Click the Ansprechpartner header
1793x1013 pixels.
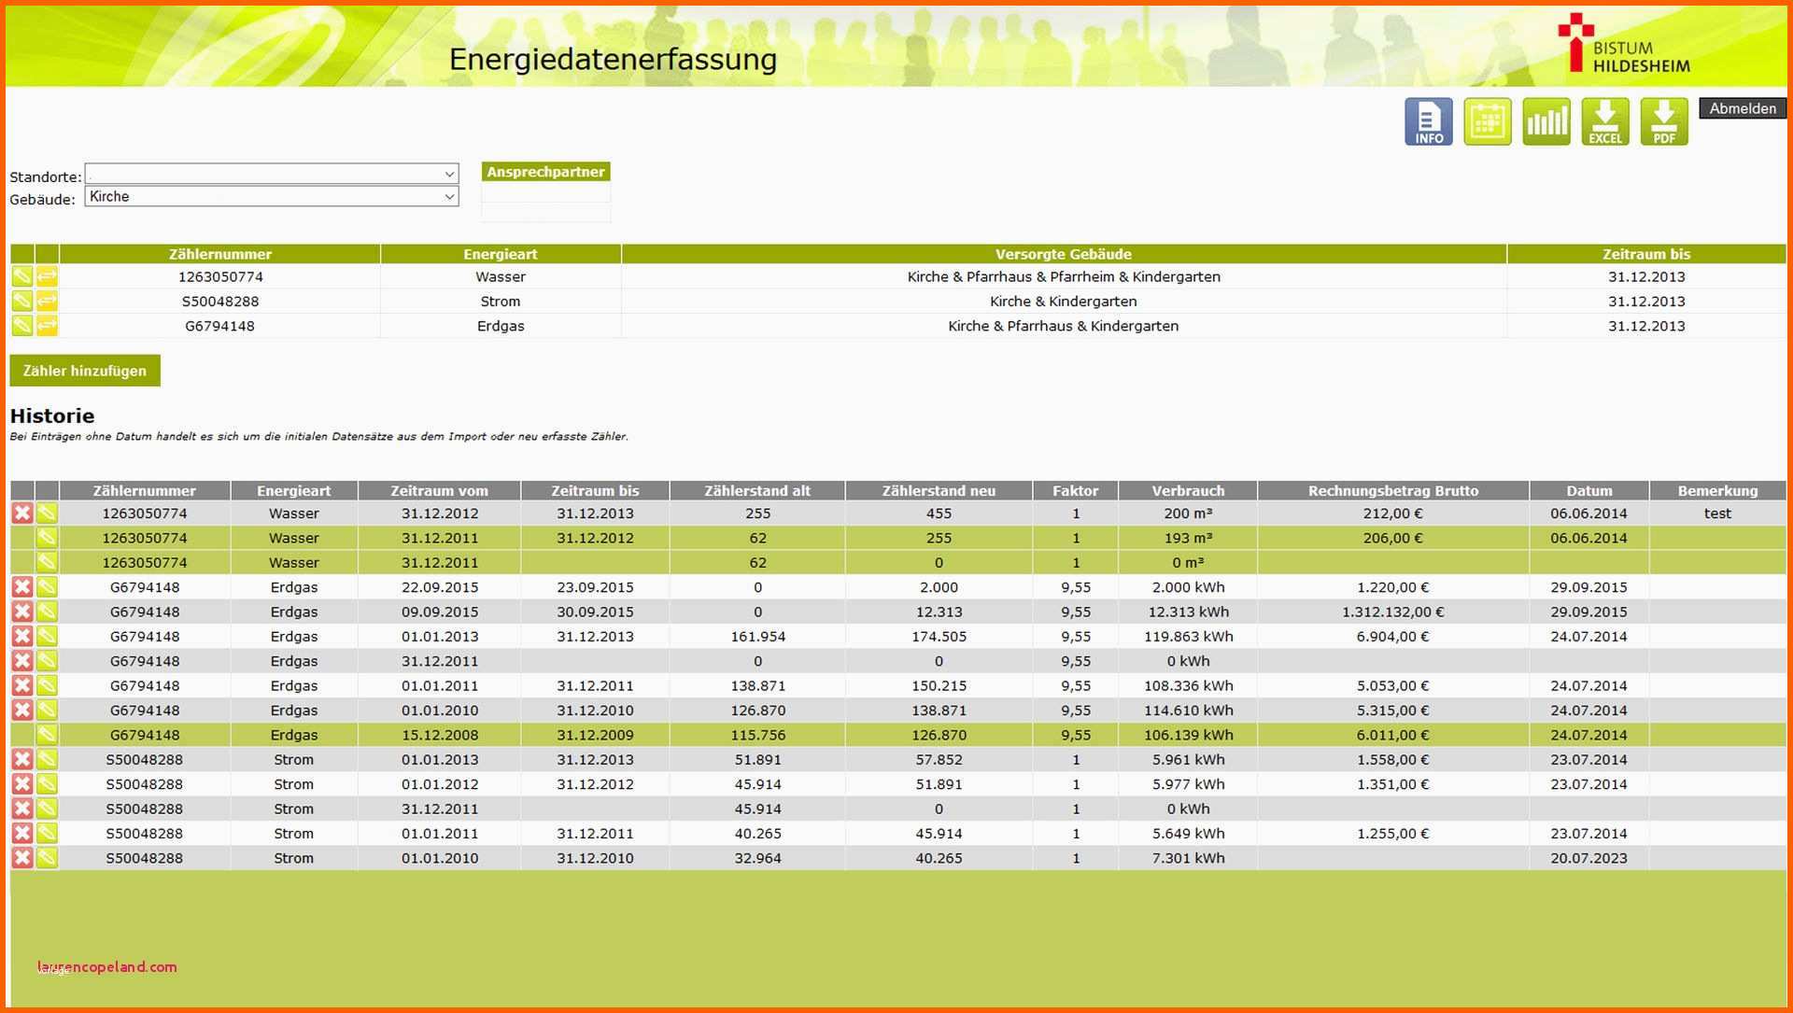[x=545, y=172]
